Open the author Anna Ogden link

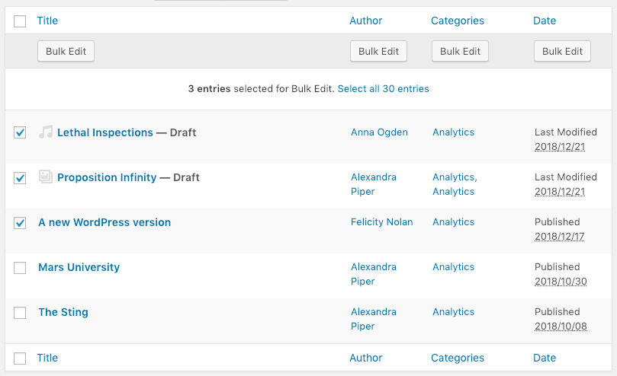click(x=379, y=132)
